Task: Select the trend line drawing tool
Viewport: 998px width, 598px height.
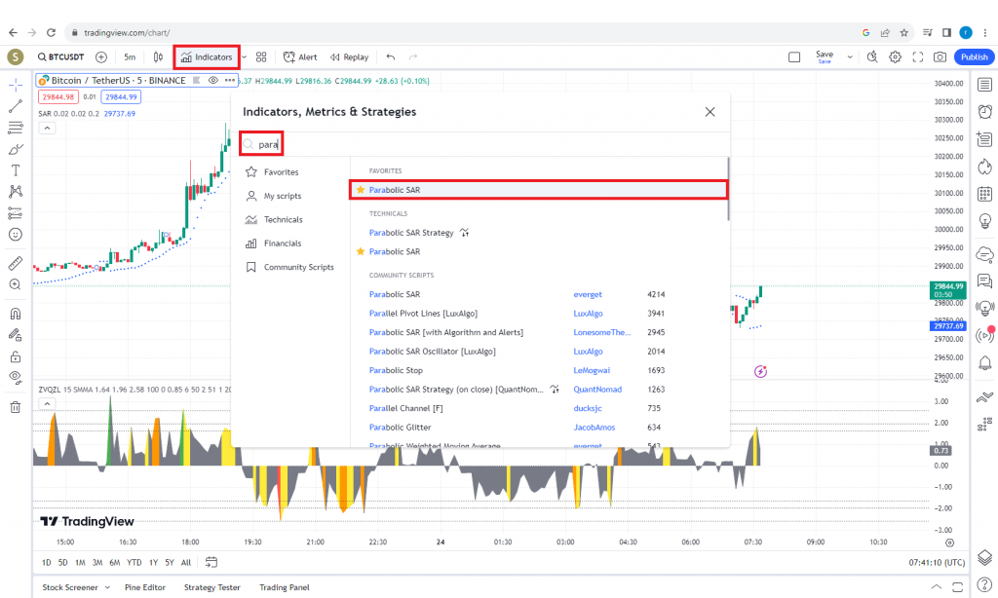Action: 16,106
